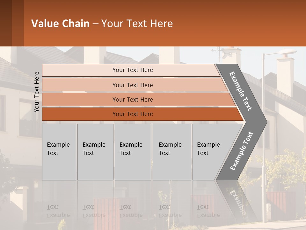Select the reflected text under the first gray box
This screenshot has width=306, height=230.
58,211
